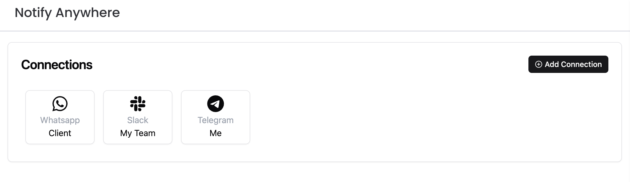Image resolution: width=630 pixels, height=182 pixels.
Task: Select the Client connection name
Action: 60,133
